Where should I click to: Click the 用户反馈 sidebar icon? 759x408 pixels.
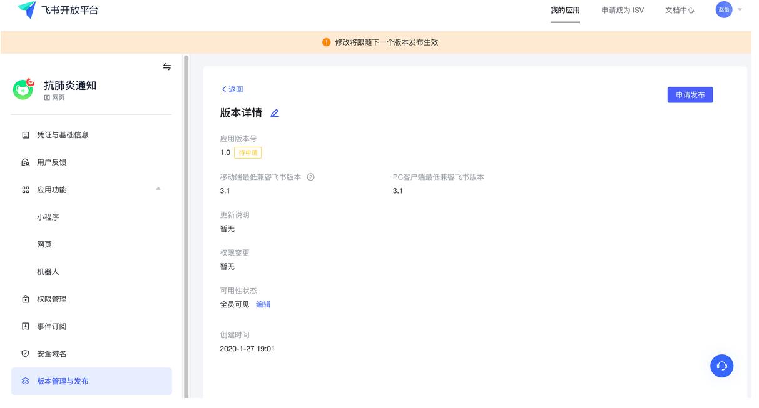(24, 162)
